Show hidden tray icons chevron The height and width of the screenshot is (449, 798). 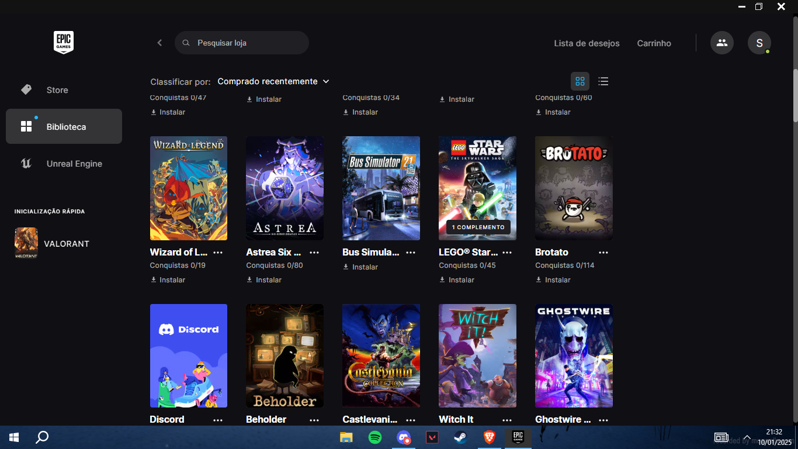click(x=747, y=438)
